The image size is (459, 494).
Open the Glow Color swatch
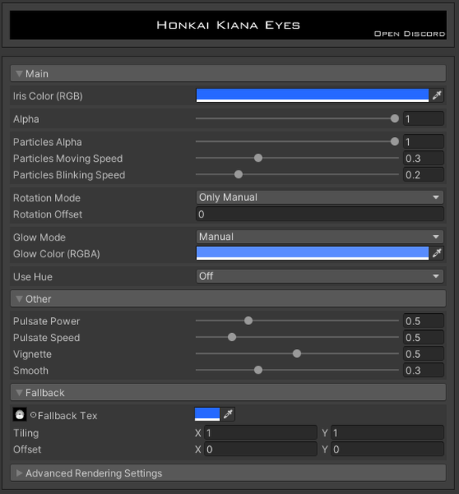(312, 253)
